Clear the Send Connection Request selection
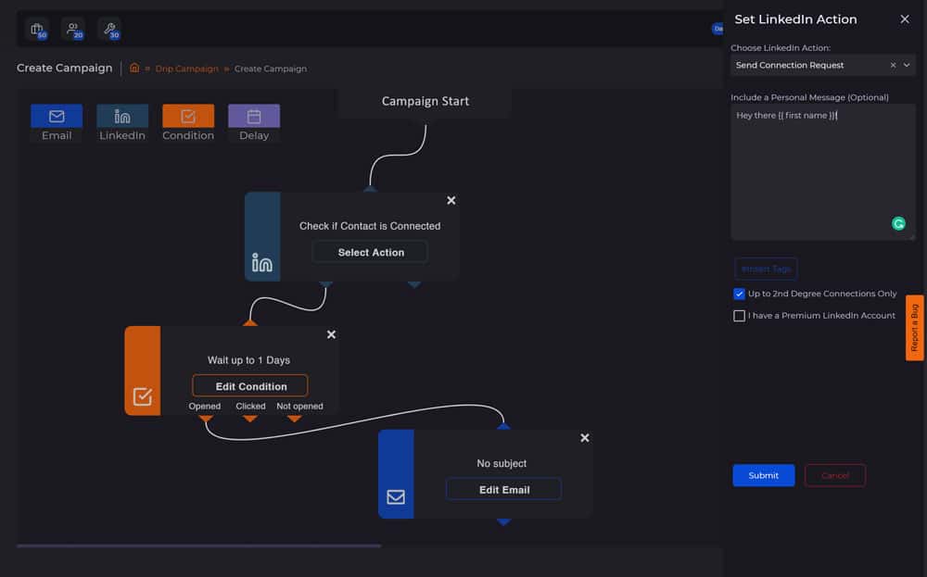927x577 pixels. tap(893, 66)
